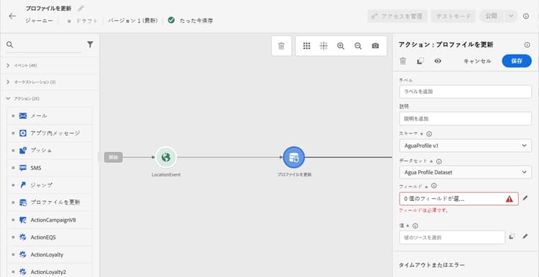Viewport: 539px width, 277px height.
Task: Click the alignment guides icon in canvas toolbar
Action: coord(323,46)
